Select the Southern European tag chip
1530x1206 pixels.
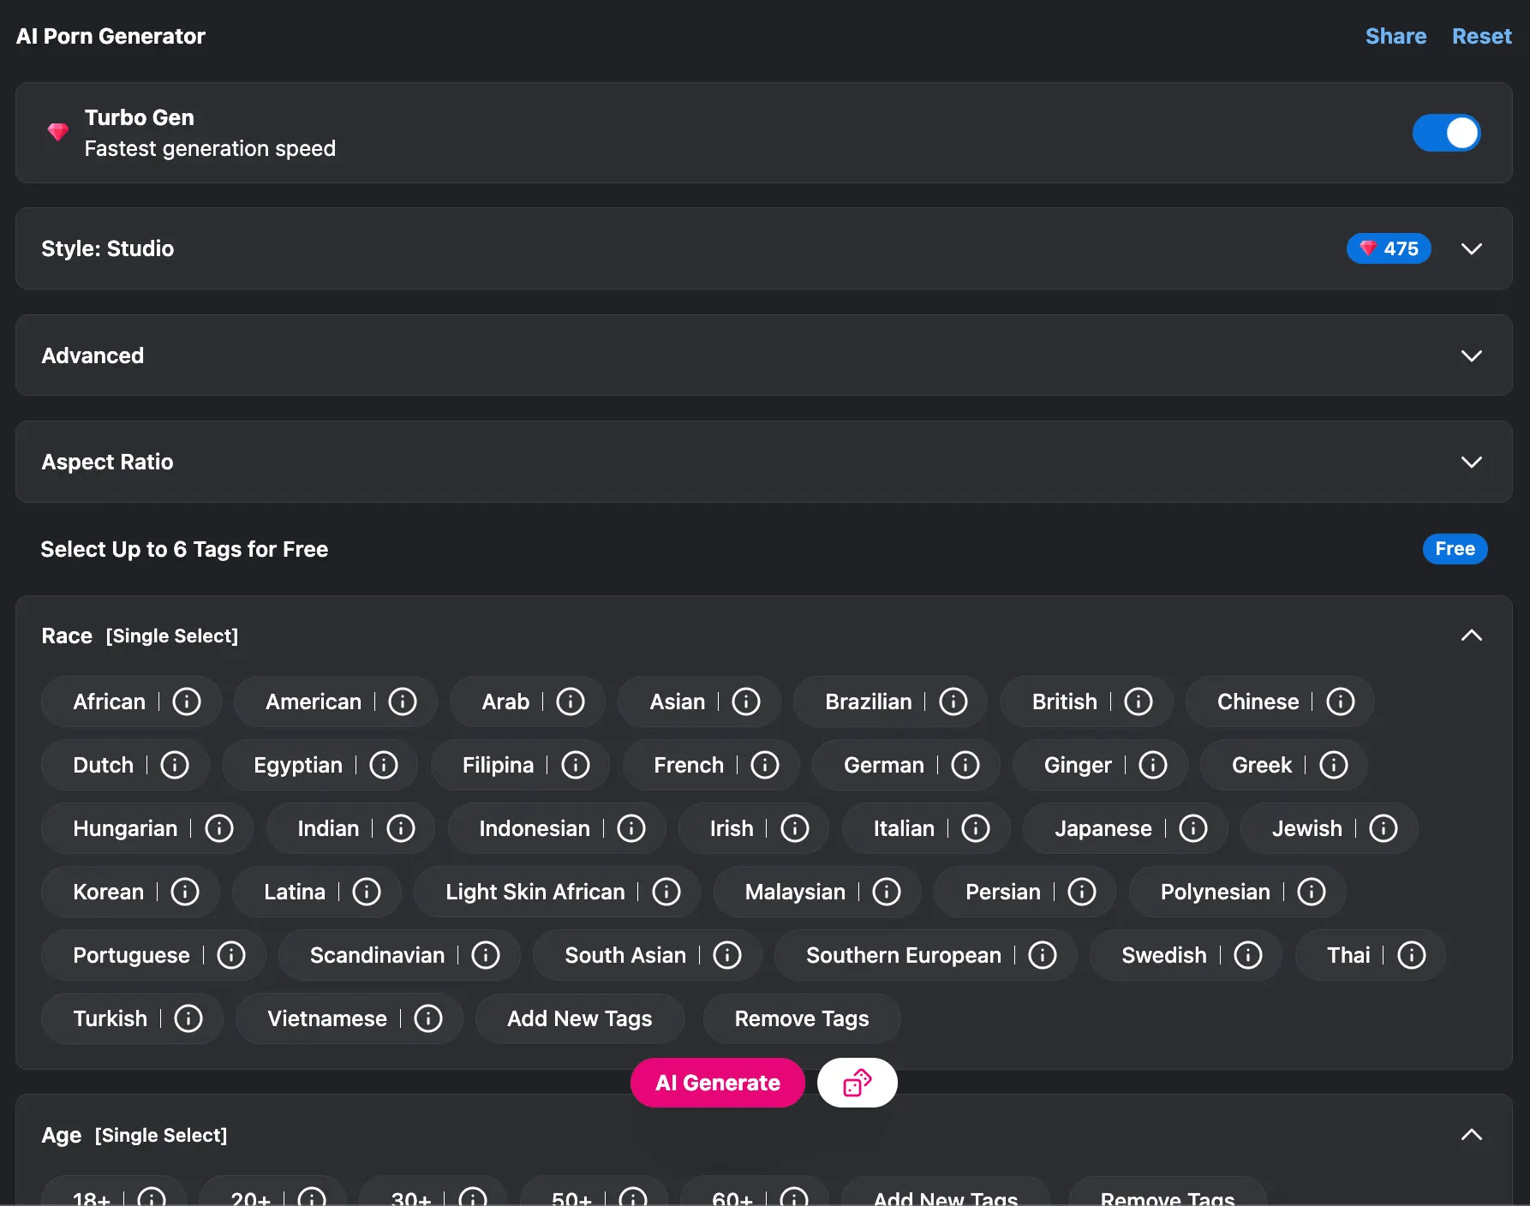[903, 955]
